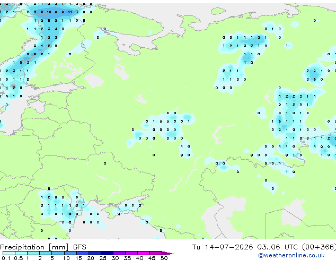336x260 pixels.
Task: Pick the legend swatch between 2 and 5 mm
Action: click(46, 253)
